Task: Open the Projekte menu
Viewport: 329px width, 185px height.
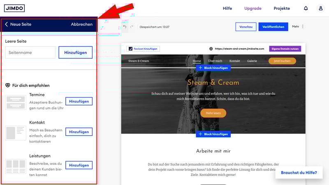Action: click(282, 8)
